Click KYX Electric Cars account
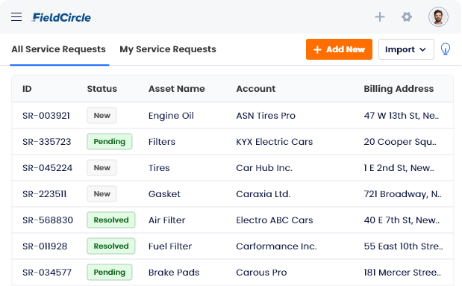Viewport: 462px width, 286px height. 275,142
